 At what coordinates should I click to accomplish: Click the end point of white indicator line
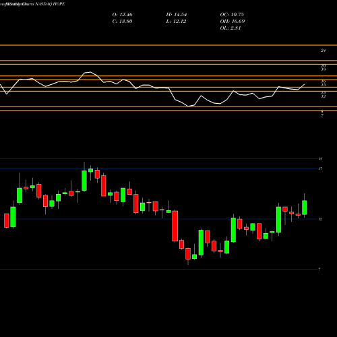tap(305, 84)
